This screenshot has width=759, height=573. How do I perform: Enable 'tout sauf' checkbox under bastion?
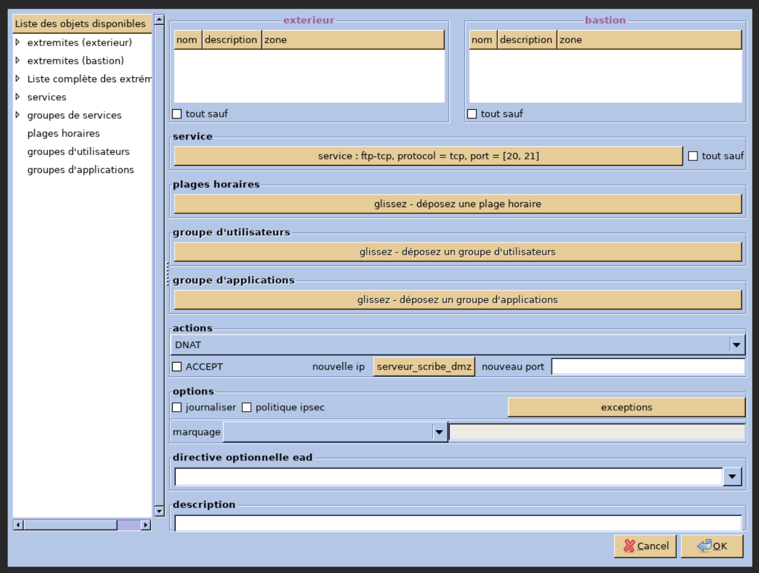472,114
